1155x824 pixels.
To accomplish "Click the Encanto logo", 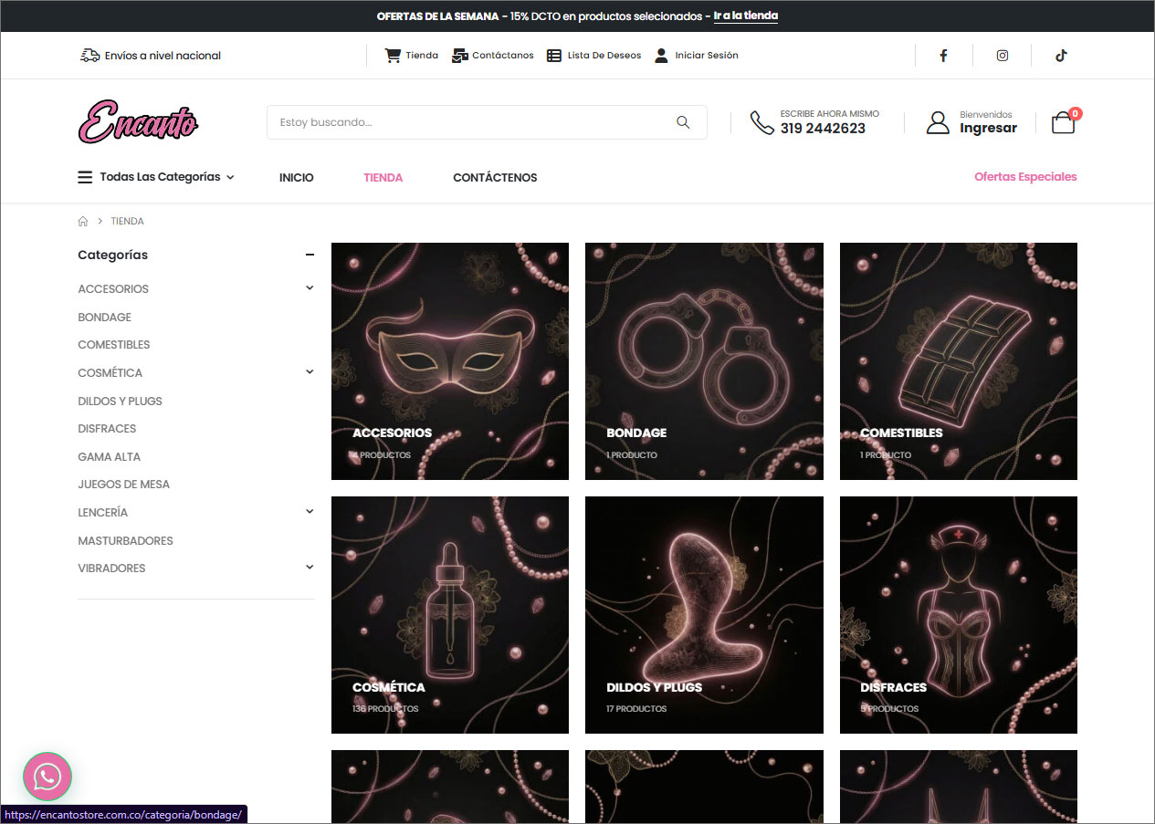I will (138, 121).
